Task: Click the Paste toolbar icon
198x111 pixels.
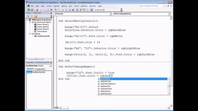Action: [48, 10]
